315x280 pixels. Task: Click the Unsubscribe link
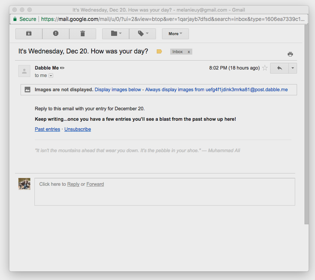(x=77, y=129)
